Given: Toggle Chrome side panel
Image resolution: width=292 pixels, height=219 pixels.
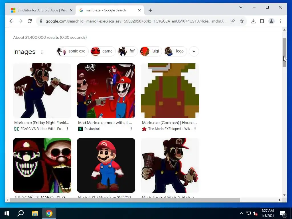Looking at the screenshot, I should [x=262, y=21].
